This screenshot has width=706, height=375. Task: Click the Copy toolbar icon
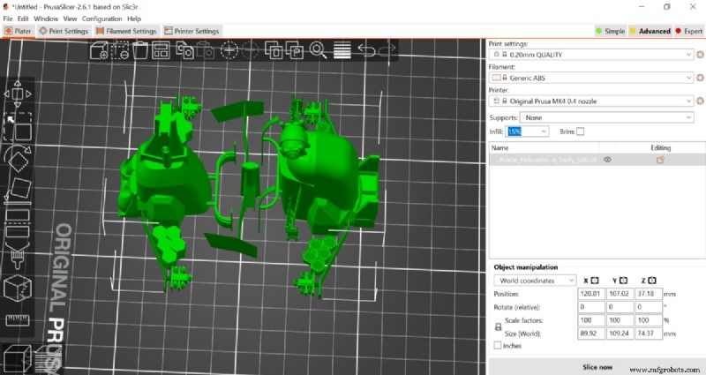point(184,50)
